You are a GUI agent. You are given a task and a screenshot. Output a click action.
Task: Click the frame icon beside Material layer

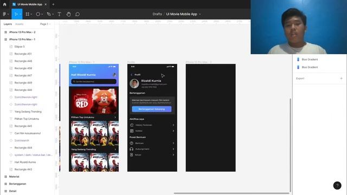tap(5, 177)
